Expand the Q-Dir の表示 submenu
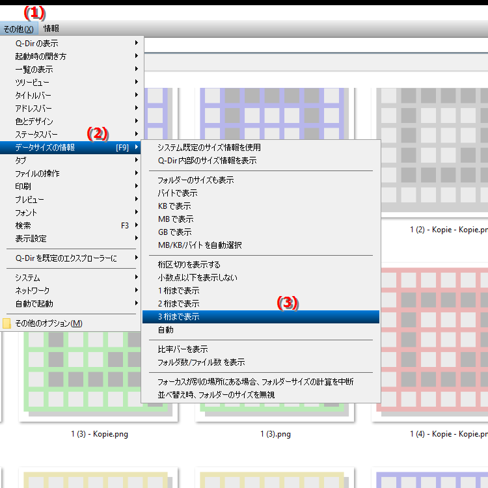The height and width of the screenshot is (488, 488). tap(72, 43)
